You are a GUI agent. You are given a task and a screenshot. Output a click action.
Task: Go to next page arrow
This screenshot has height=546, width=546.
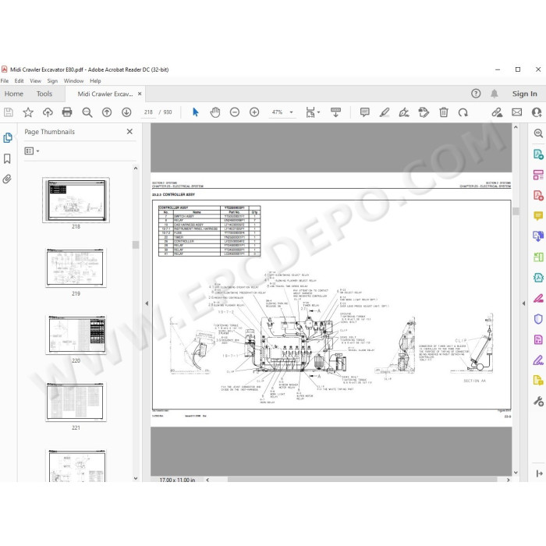pyautogui.click(x=126, y=112)
